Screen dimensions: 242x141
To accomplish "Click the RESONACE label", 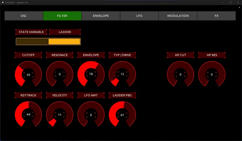I will pos(60,55).
